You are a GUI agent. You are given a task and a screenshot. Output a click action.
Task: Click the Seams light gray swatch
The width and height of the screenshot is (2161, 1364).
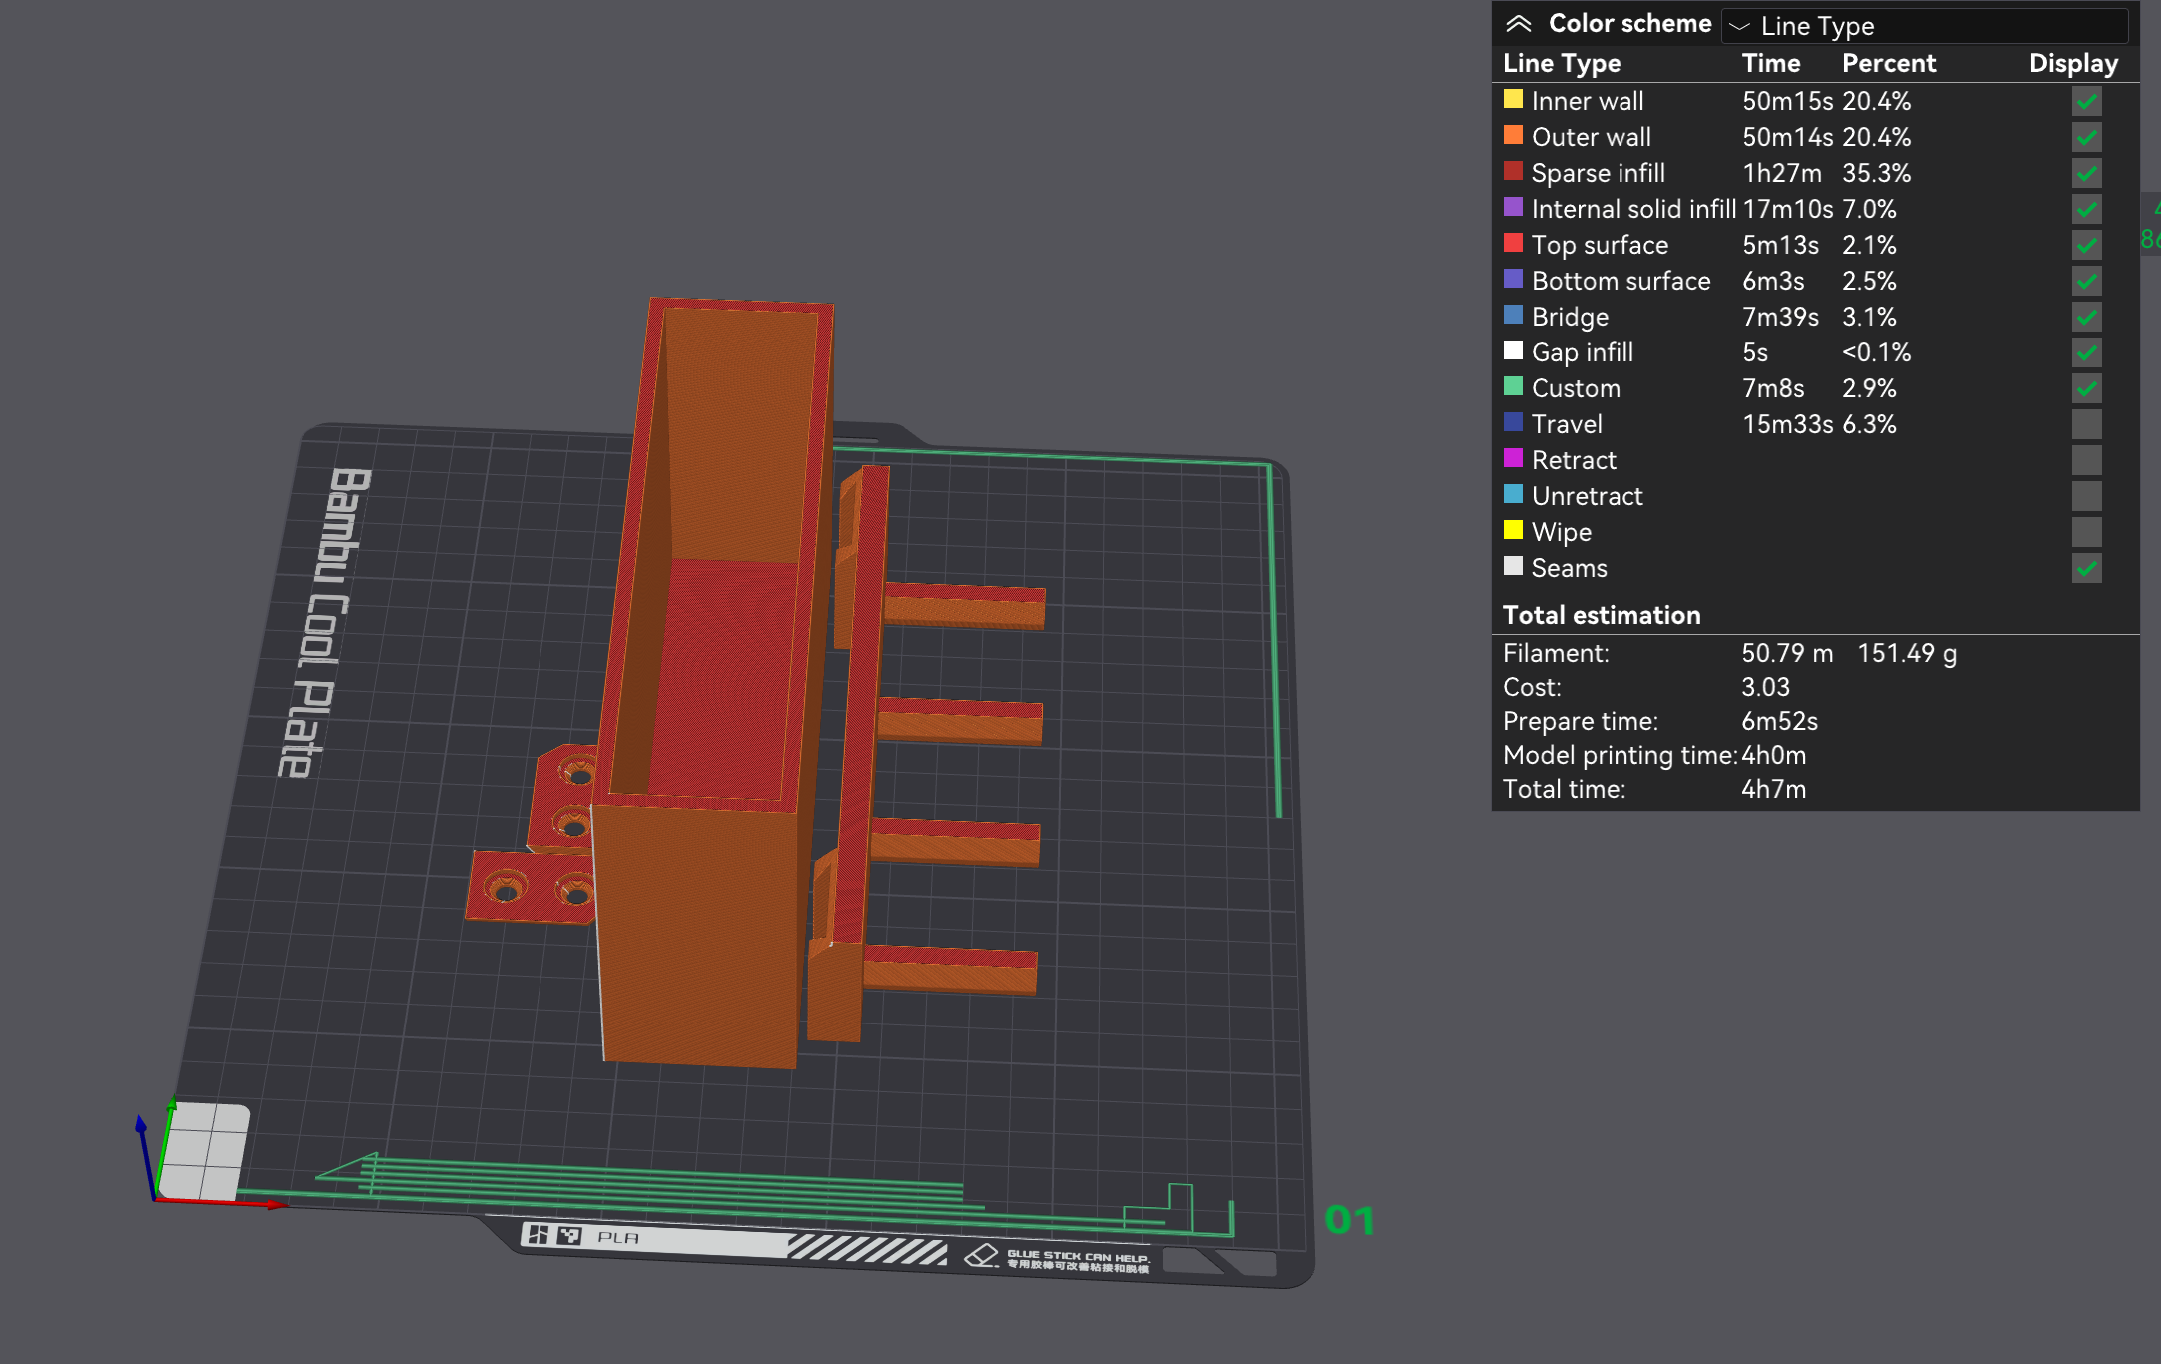pyautogui.click(x=1513, y=566)
